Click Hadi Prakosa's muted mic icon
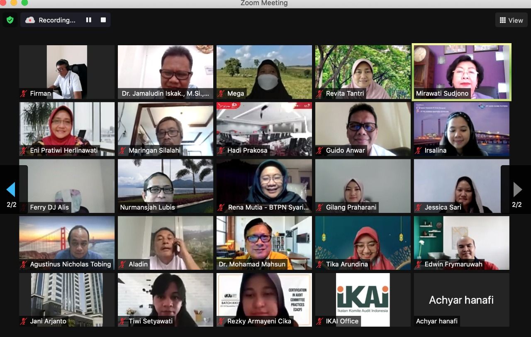This screenshot has height=337, width=531. click(x=222, y=150)
